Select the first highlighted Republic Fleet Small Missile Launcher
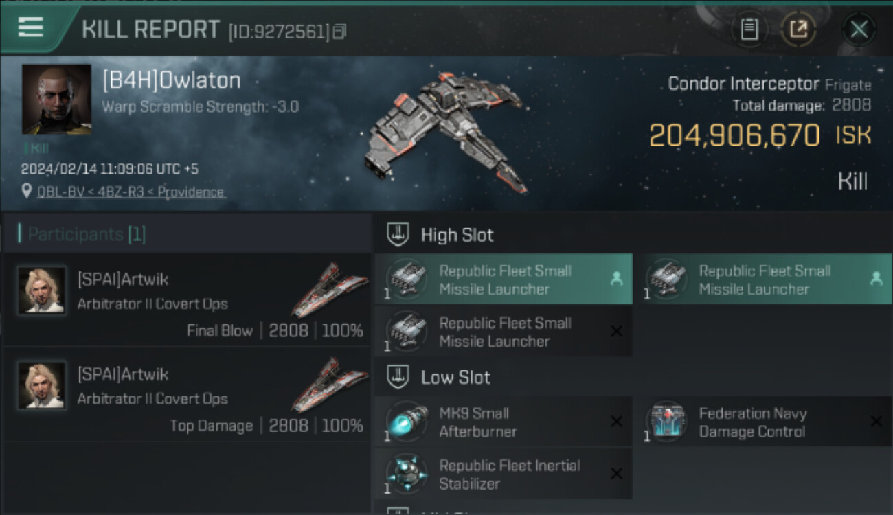The height and width of the screenshot is (515, 893). click(504, 279)
